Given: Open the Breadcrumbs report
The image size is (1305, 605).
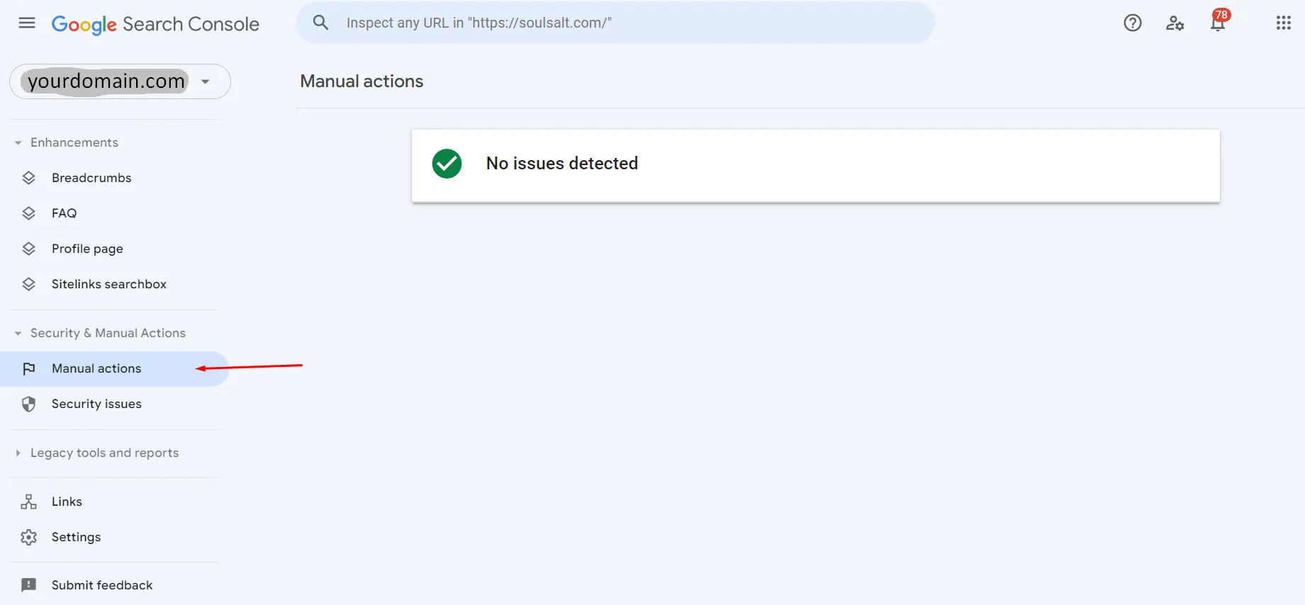Looking at the screenshot, I should (x=91, y=178).
